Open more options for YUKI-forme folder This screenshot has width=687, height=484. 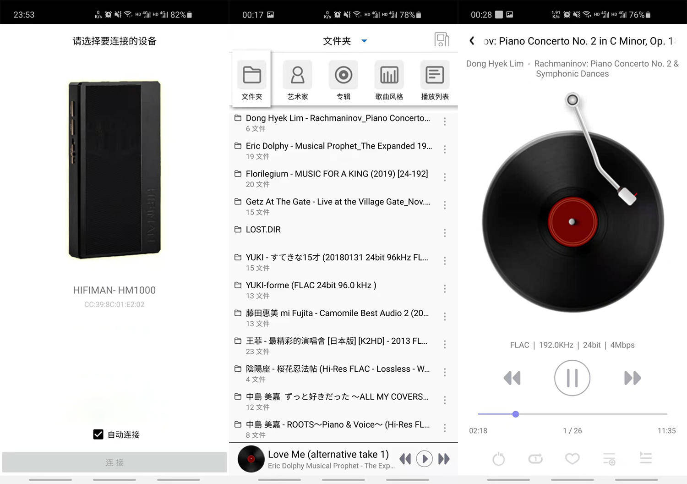click(445, 289)
